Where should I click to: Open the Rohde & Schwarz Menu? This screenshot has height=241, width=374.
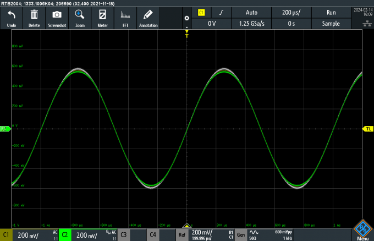(x=362, y=231)
